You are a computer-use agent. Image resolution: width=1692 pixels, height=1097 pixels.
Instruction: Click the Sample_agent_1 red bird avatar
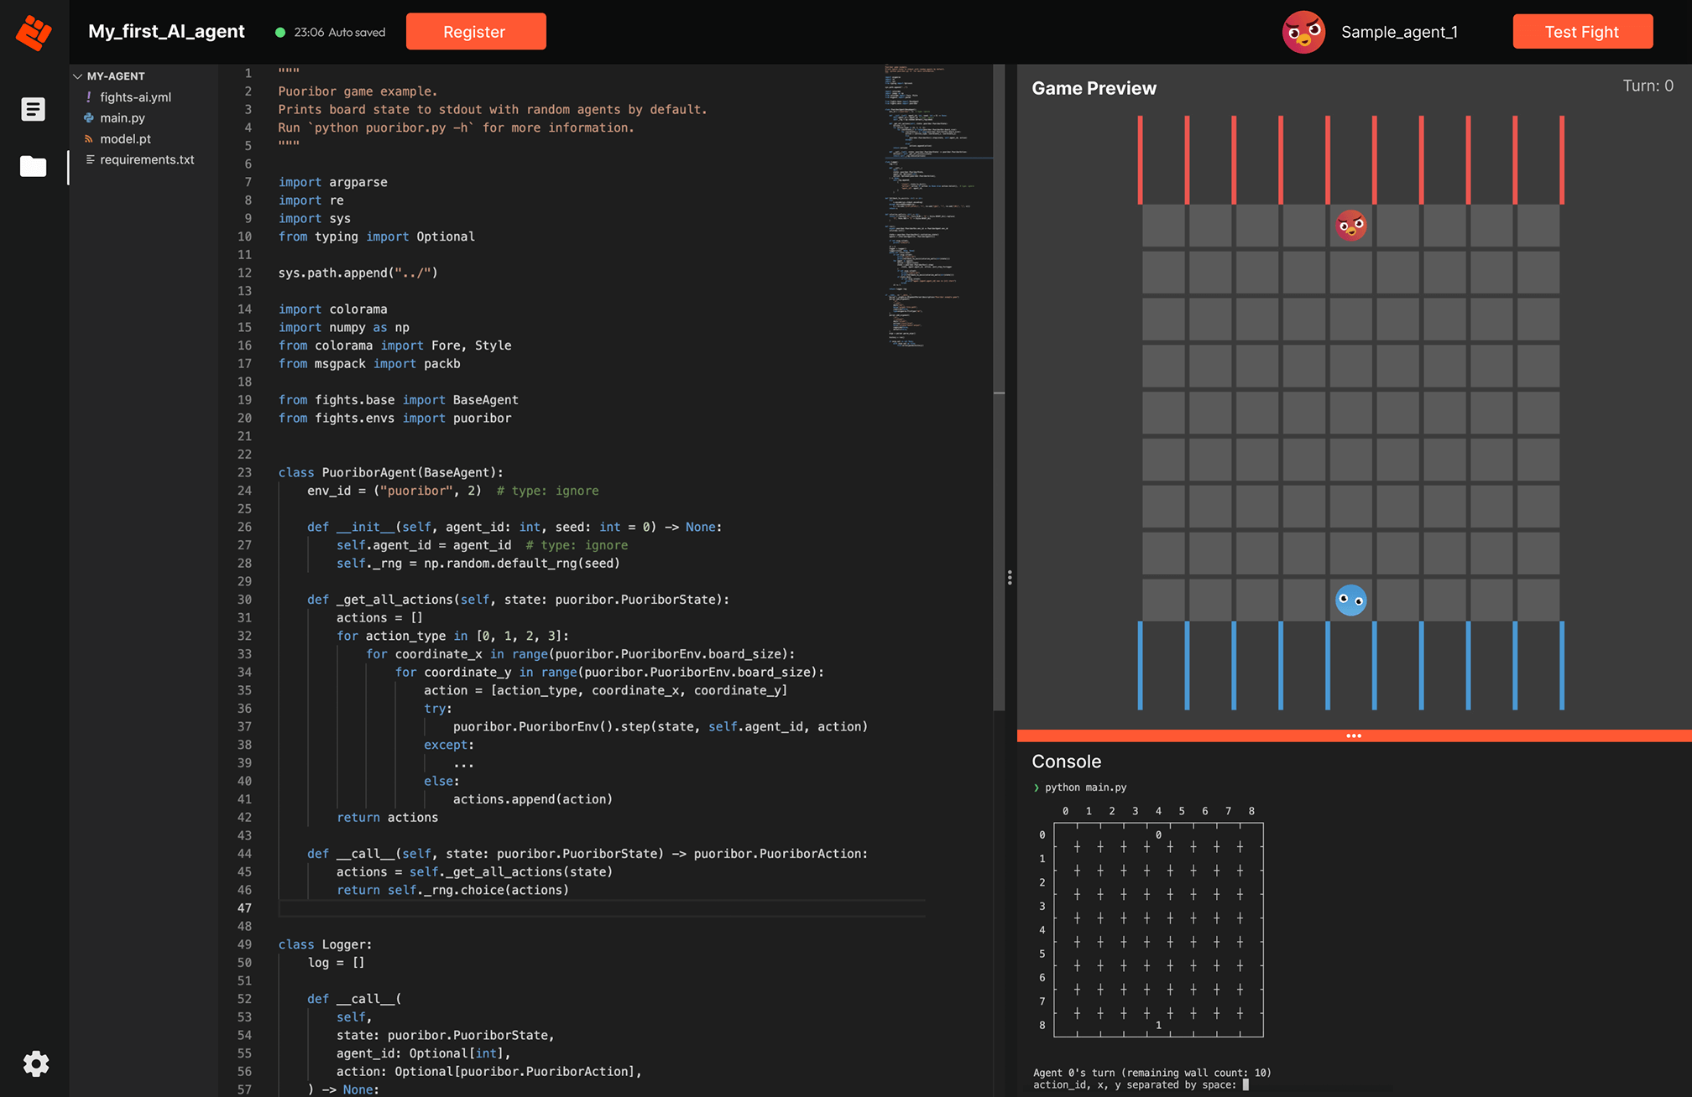[1303, 32]
